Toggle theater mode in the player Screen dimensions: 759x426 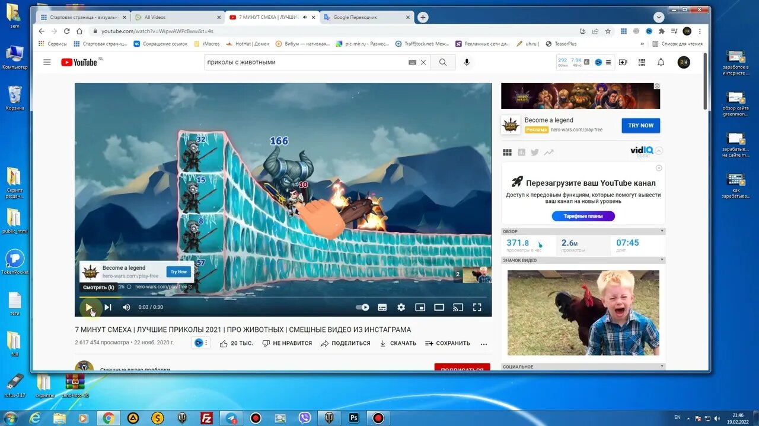click(x=439, y=307)
